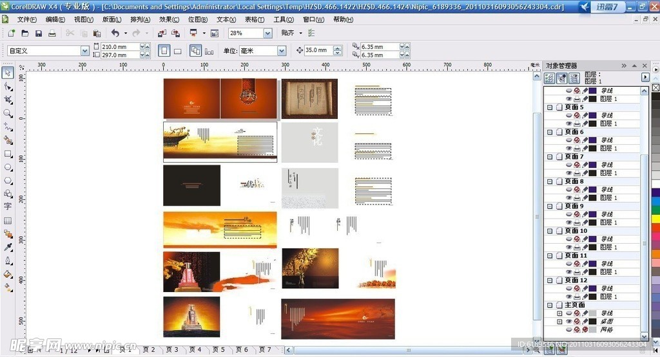The width and height of the screenshot is (660, 357).
Task: Switch page to landscape orientation
Action: click(x=178, y=51)
